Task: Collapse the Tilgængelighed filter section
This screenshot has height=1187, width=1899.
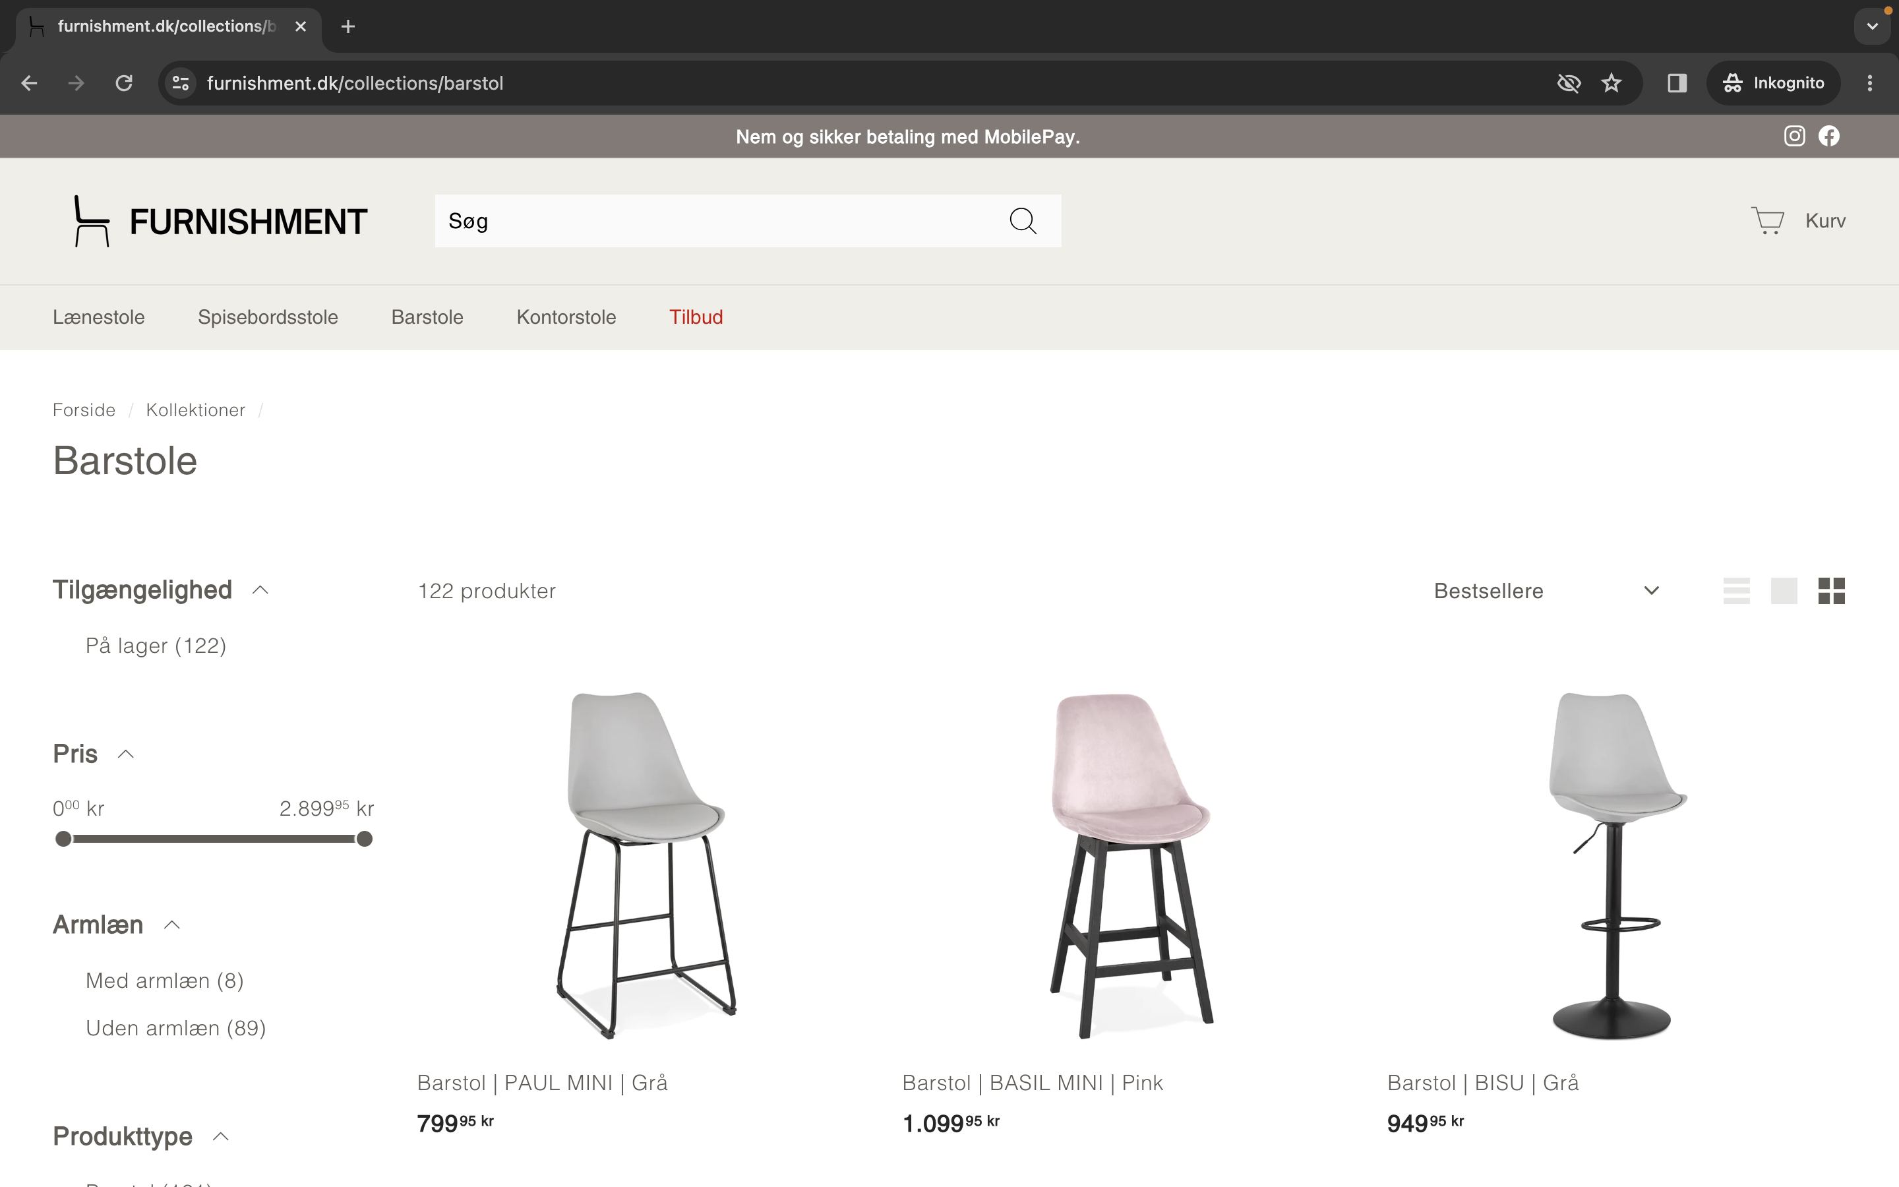Action: 260,590
